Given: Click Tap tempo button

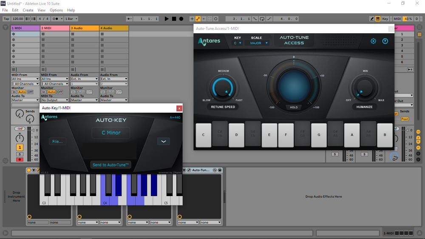Looking at the screenshot, I should click(x=6, y=19).
